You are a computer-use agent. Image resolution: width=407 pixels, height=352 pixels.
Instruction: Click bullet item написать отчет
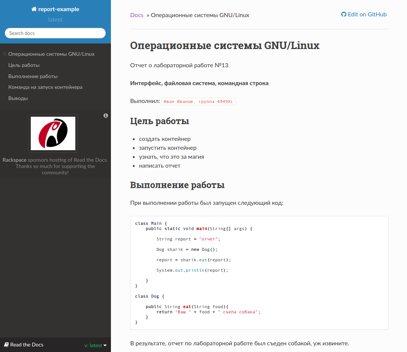160,166
